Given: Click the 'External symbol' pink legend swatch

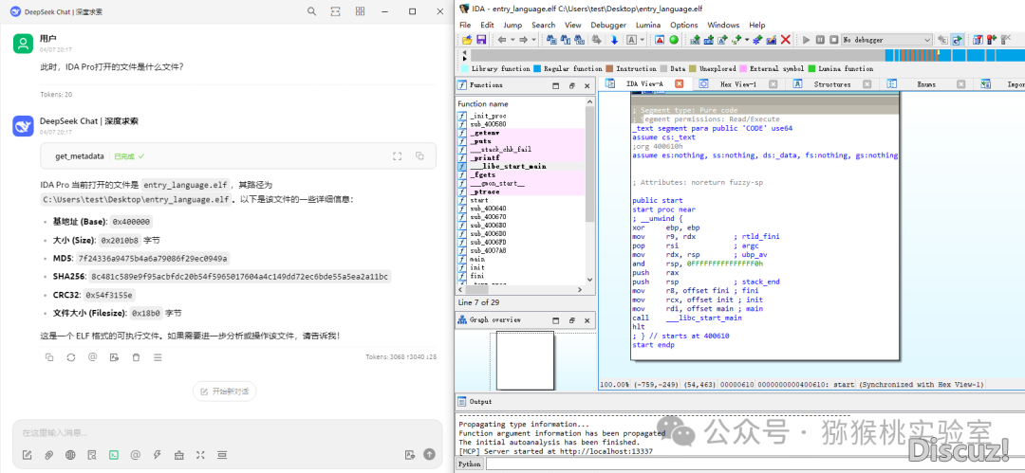Looking at the screenshot, I should point(742,68).
